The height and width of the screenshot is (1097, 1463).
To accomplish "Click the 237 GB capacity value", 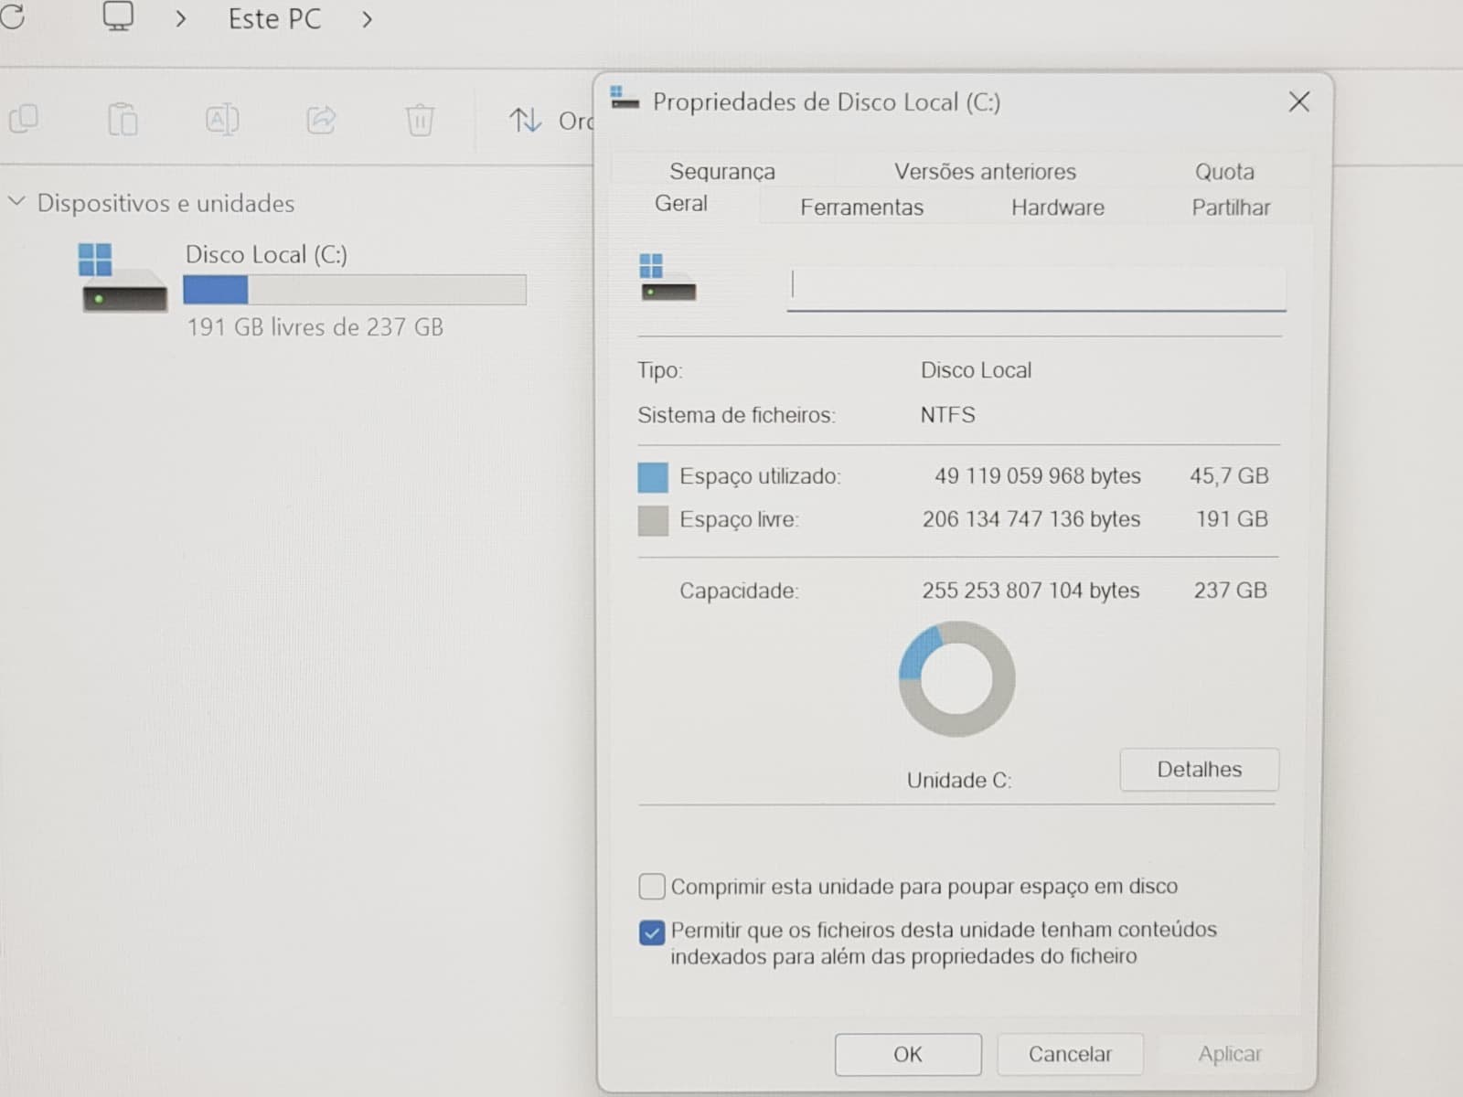I will click(1230, 591).
